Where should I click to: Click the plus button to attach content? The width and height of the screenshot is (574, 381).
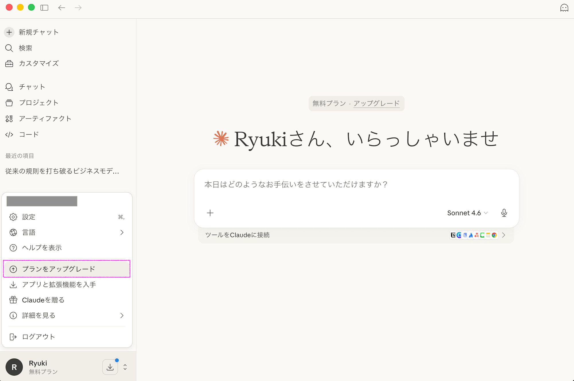click(210, 213)
